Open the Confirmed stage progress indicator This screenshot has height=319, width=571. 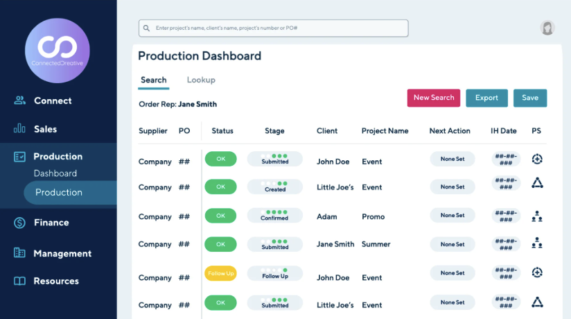click(x=274, y=216)
